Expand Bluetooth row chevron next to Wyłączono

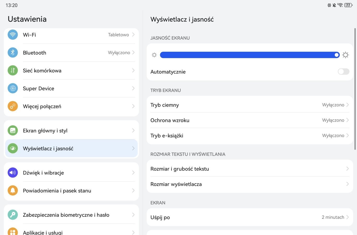click(133, 52)
